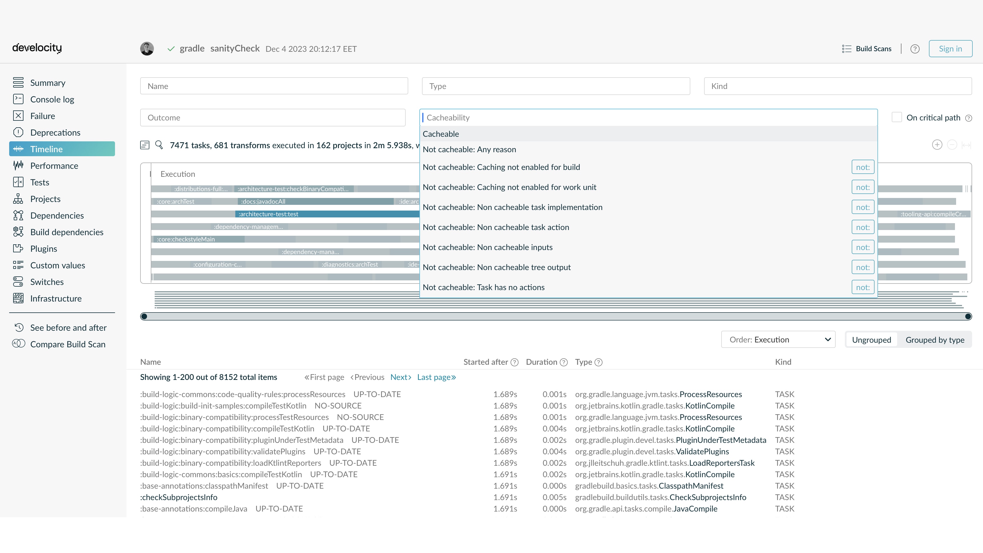
Task: Open the Tests icon
Action: coord(18,182)
